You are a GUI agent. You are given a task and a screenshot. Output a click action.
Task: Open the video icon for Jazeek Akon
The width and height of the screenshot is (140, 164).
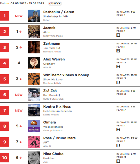118,35
